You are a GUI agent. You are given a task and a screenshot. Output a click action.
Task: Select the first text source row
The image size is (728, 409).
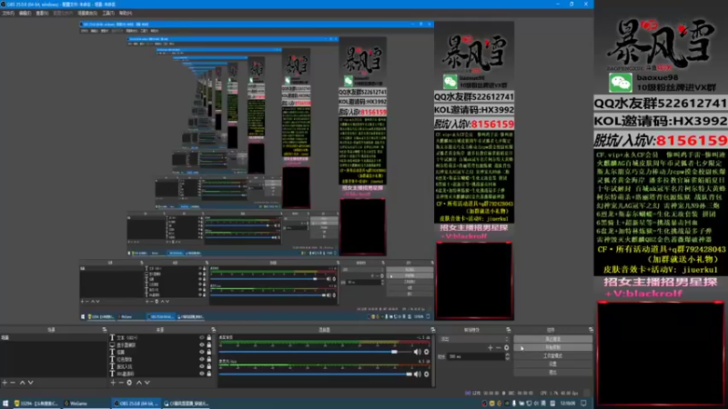[x=161, y=337]
